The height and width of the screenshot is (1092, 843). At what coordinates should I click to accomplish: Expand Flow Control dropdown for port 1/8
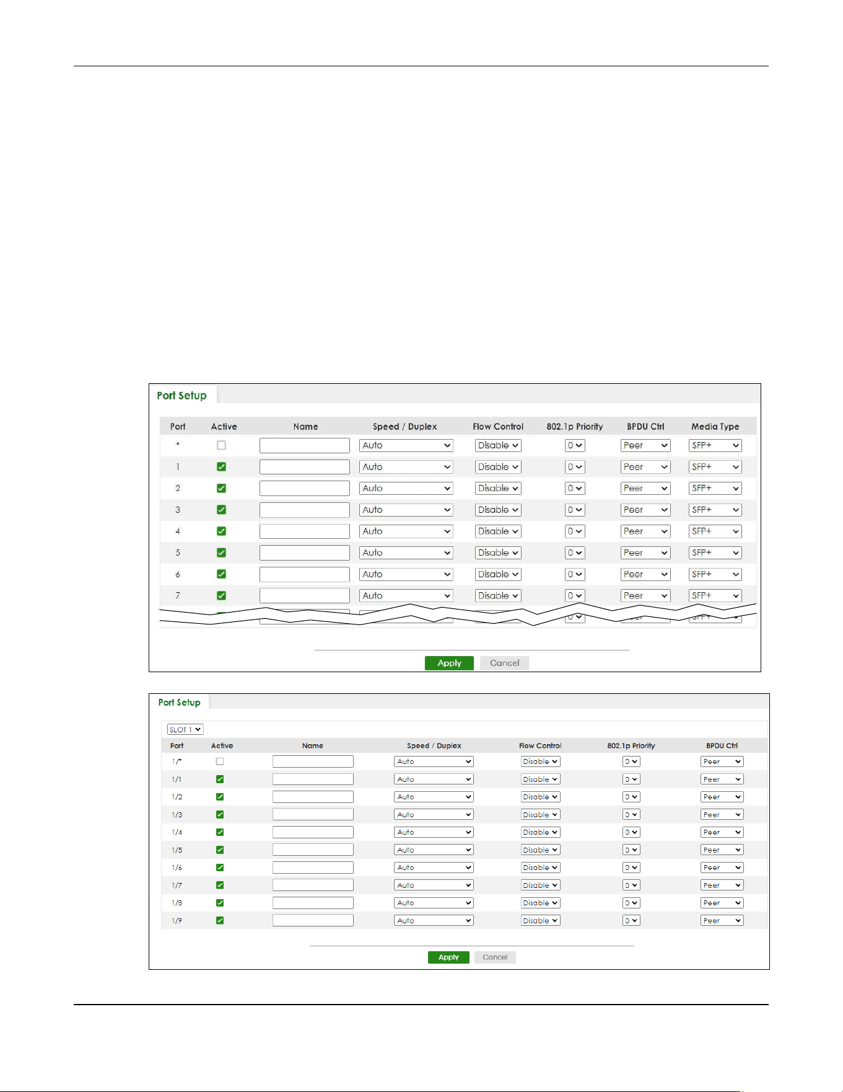pyautogui.click(x=541, y=903)
